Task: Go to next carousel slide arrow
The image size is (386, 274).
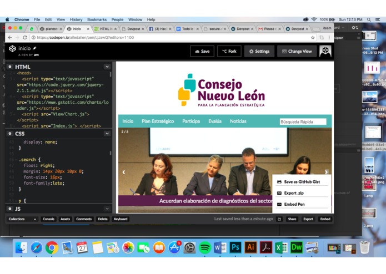Action: (327, 172)
